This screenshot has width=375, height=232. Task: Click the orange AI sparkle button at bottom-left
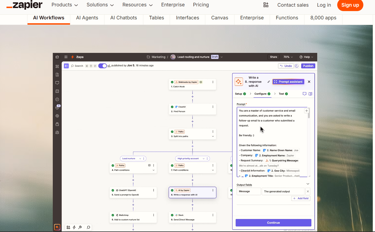(x=57, y=227)
